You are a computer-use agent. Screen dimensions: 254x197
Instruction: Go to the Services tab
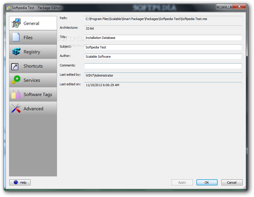tap(33, 80)
